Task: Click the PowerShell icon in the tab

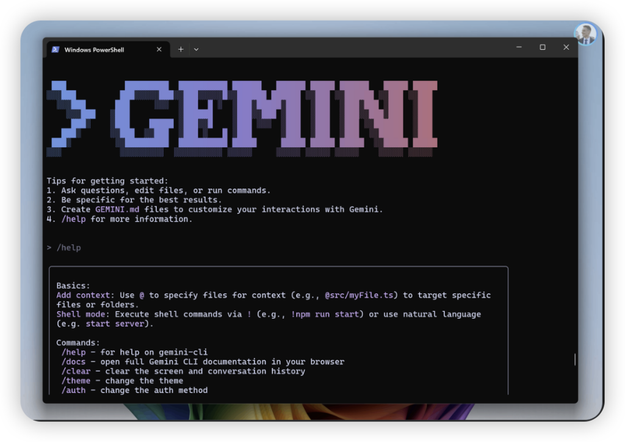Action: (x=56, y=49)
